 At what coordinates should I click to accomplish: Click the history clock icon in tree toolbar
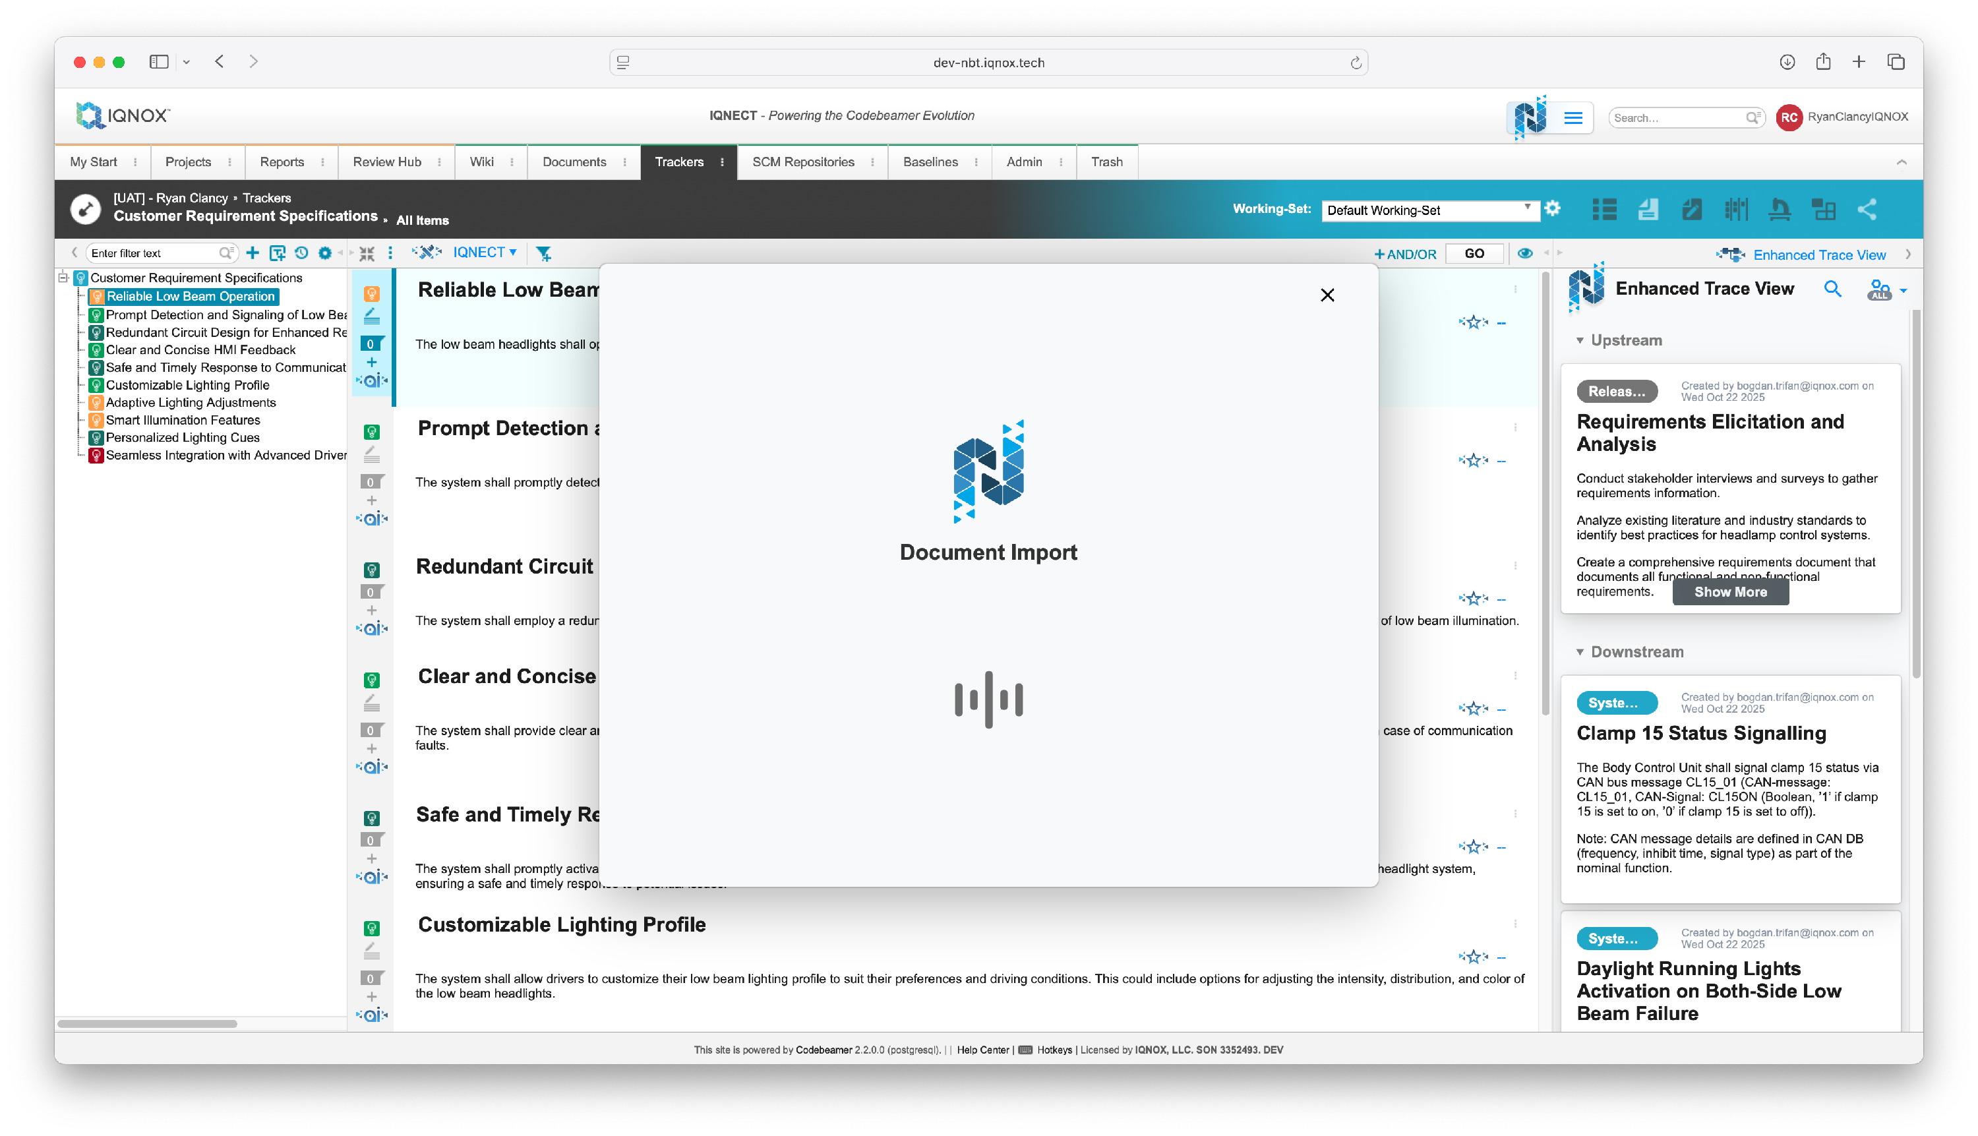(x=301, y=253)
